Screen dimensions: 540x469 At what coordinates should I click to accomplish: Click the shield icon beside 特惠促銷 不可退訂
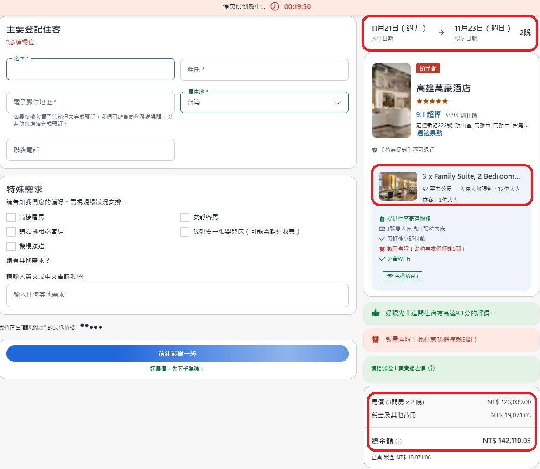click(375, 149)
